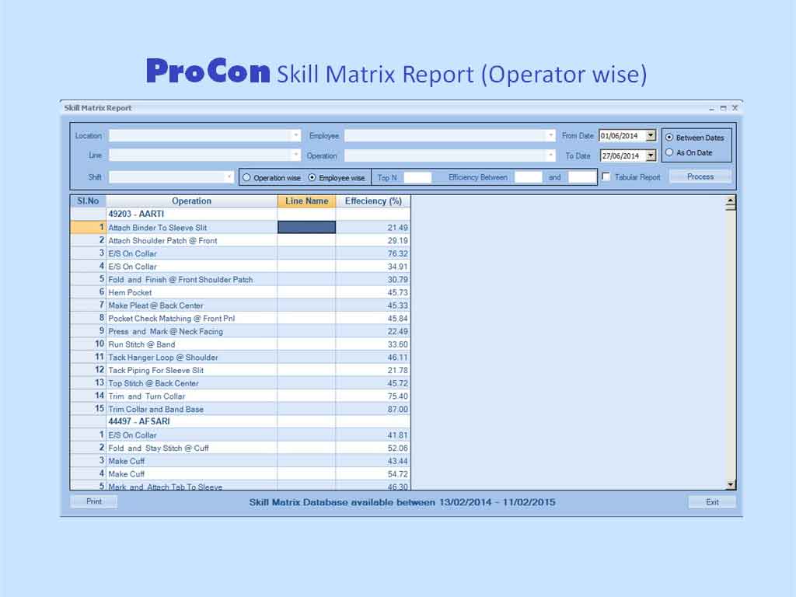Select row Fold and Stay Stitch @ Cuff
796x597 pixels.
pos(240,449)
